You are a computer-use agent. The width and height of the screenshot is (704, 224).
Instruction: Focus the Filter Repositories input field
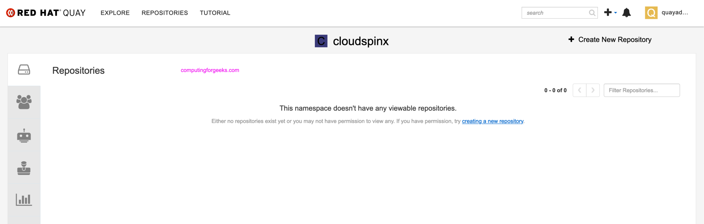pos(642,90)
